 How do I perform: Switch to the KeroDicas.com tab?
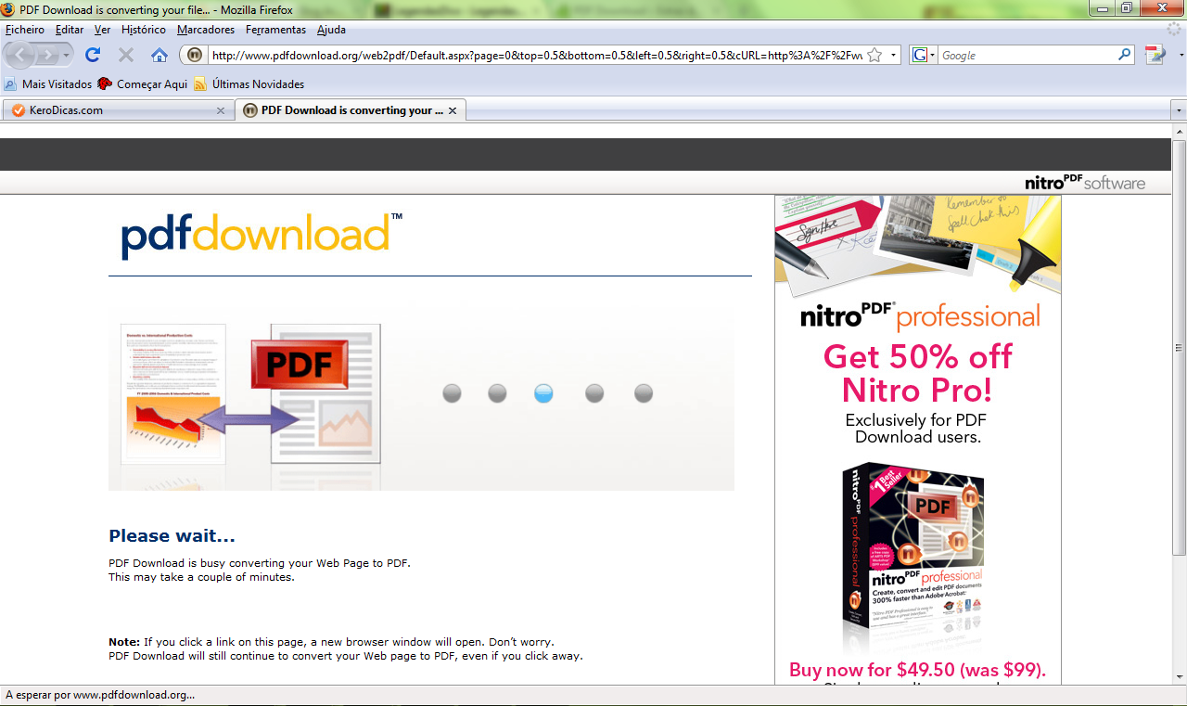[x=118, y=110]
